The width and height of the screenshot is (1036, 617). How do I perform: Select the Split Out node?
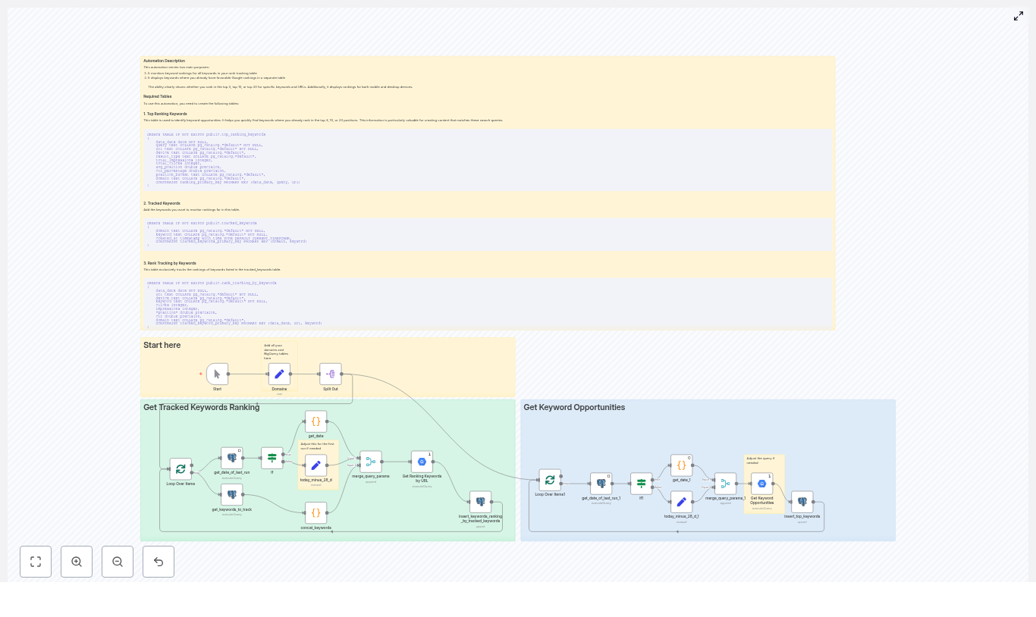331,374
